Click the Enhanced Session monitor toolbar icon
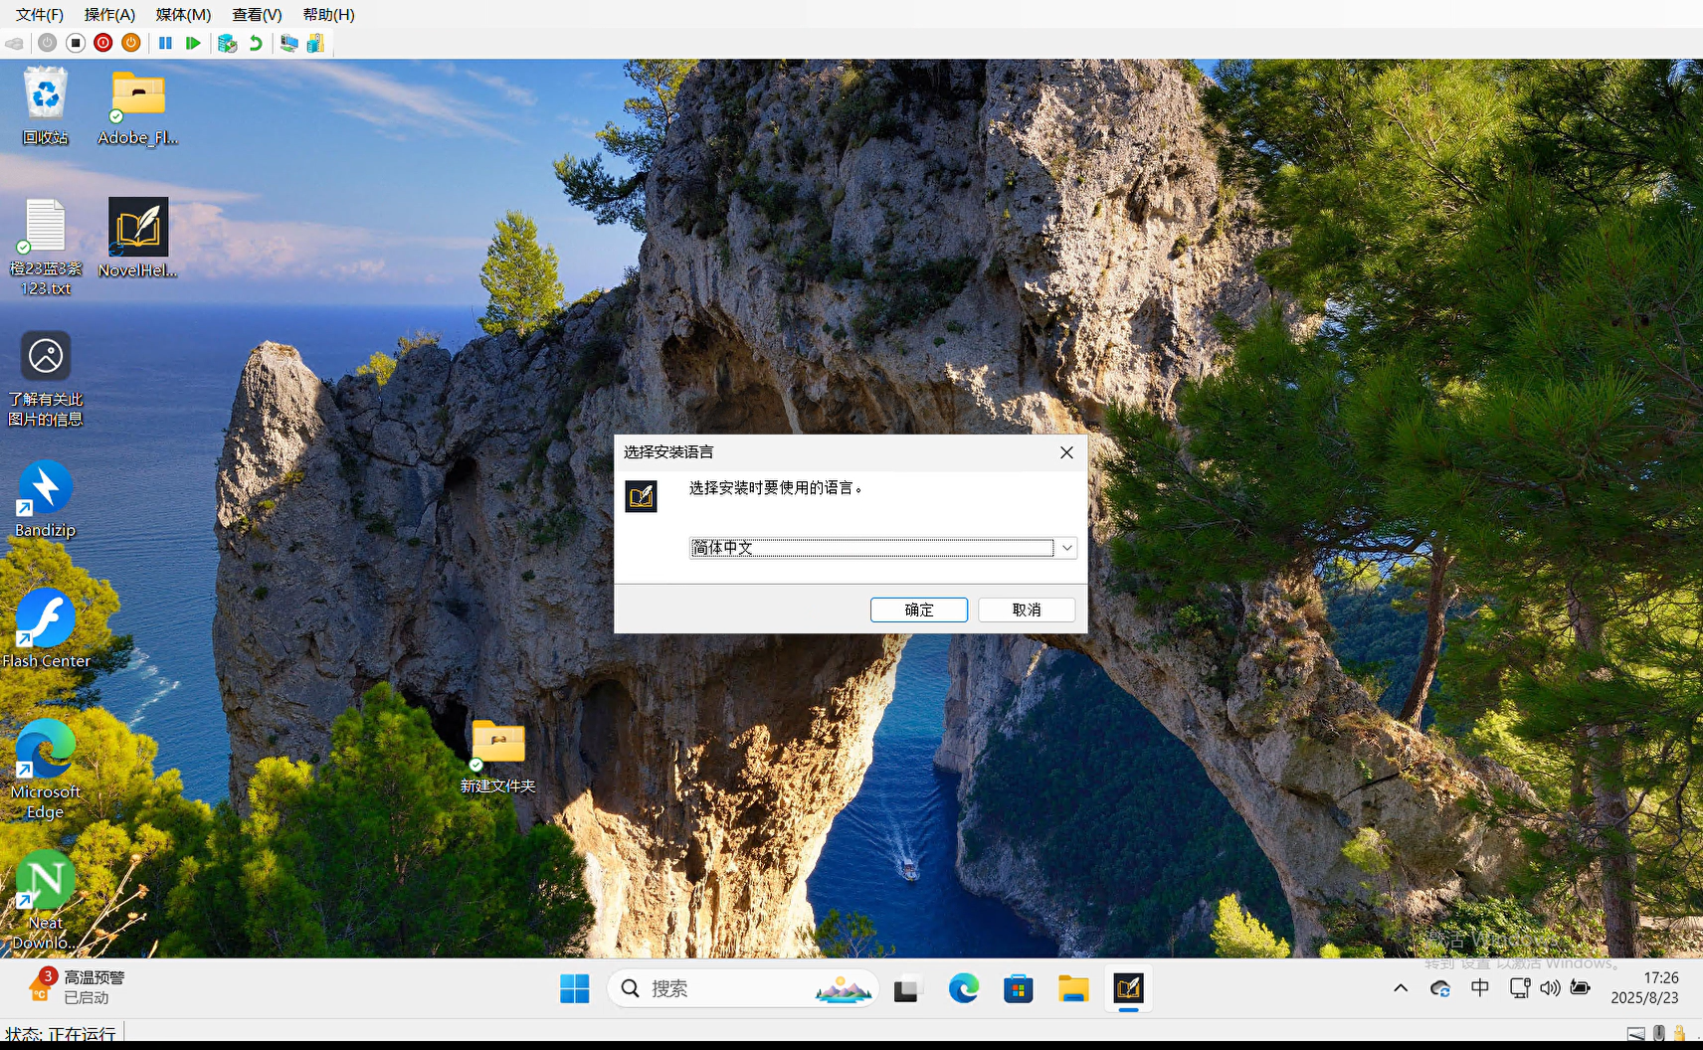This screenshot has height=1050, width=1703. 288,43
